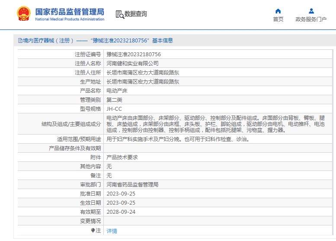Click the 政务服务门户 user icon
The height and width of the screenshot is (241, 336).
(x=311, y=11)
